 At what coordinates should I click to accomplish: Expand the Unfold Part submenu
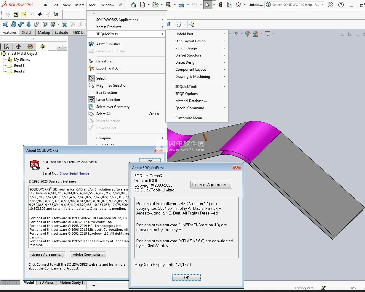[x=197, y=34]
